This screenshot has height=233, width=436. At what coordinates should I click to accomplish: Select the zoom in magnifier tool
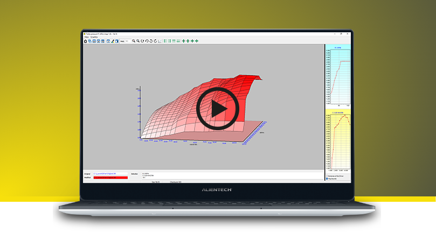pos(134,41)
